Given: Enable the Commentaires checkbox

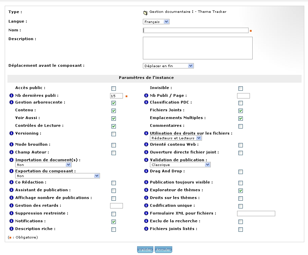Looking at the screenshot, I should [240, 126].
